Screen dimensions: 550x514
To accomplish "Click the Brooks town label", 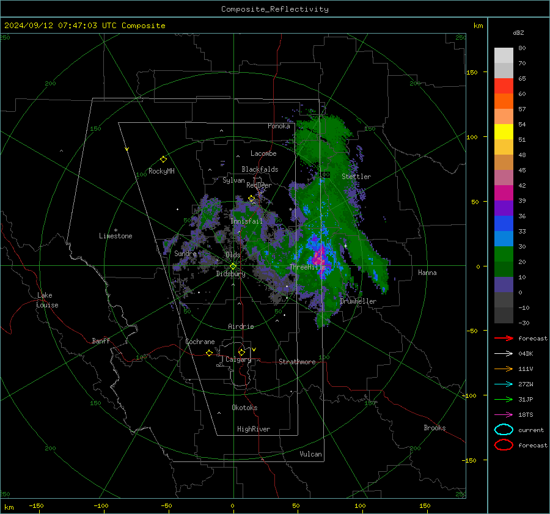I will click(x=435, y=428).
